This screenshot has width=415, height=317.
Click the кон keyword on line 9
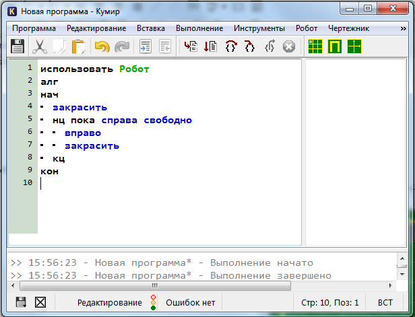coord(50,172)
